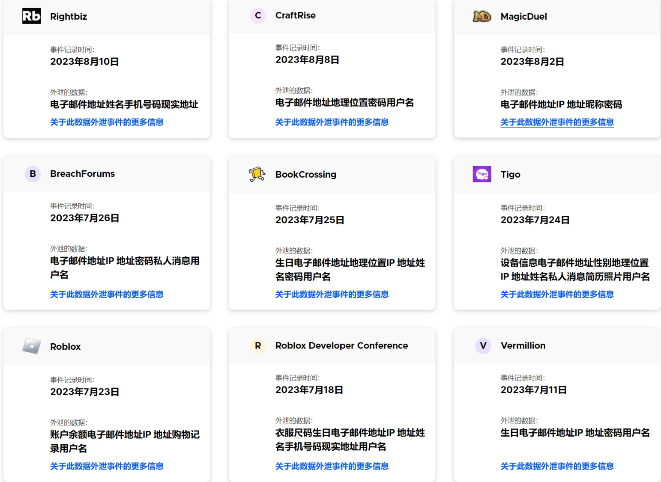Click BreachForums leaked data list text
Screen dimensions: 661x482
pyautogui.click(x=125, y=268)
